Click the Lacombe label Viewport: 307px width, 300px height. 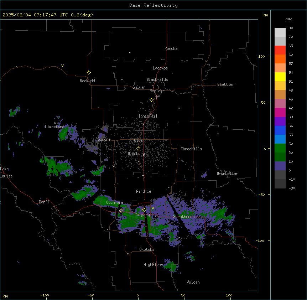(x=160, y=68)
